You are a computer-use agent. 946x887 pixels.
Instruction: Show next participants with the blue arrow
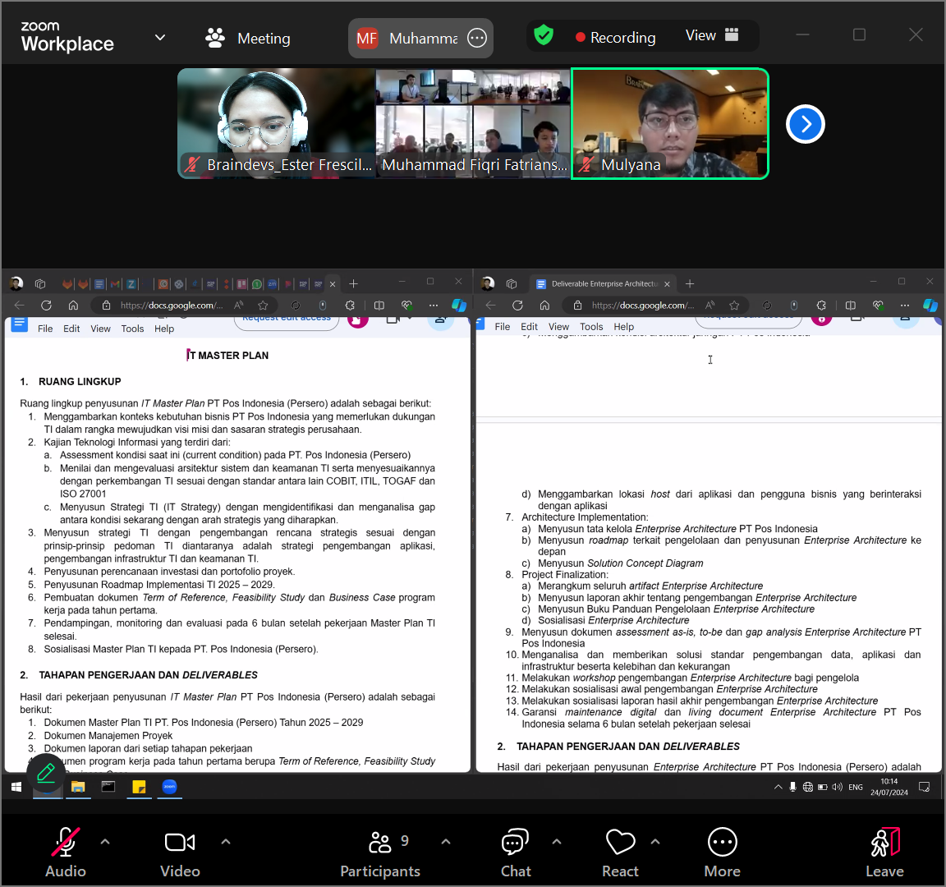805,124
